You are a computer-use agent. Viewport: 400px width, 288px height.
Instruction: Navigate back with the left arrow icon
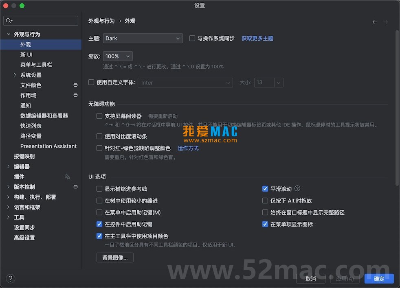pos(374,22)
